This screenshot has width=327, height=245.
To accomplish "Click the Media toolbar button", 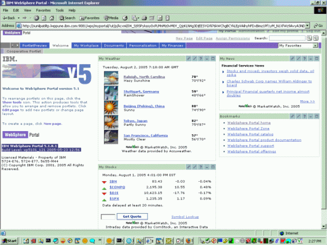I will (x=111, y=18).
